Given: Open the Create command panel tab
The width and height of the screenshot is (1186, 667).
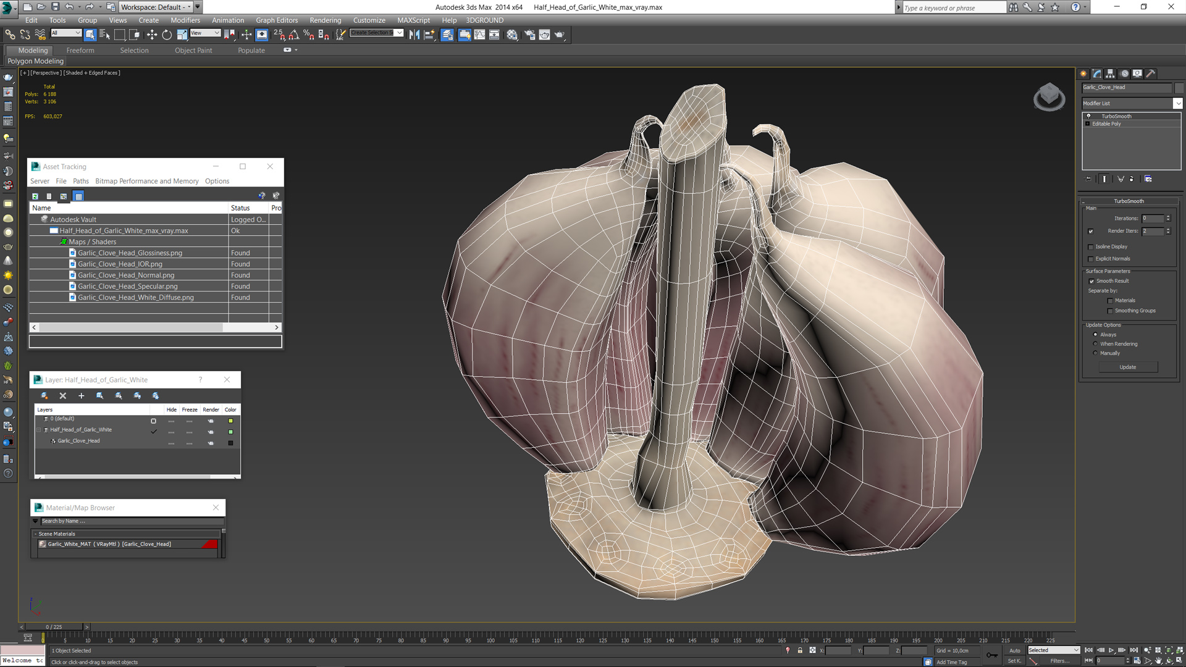Looking at the screenshot, I should [x=1083, y=73].
